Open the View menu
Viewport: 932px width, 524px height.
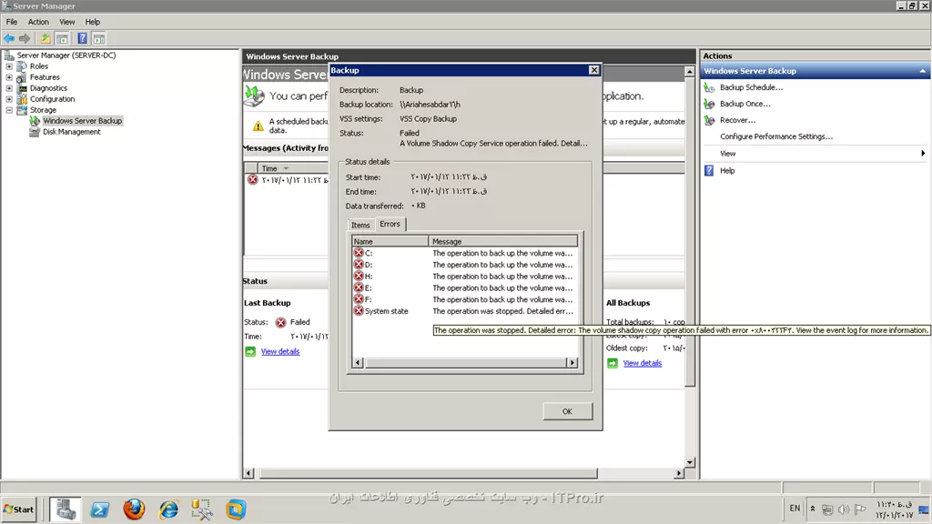[66, 22]
